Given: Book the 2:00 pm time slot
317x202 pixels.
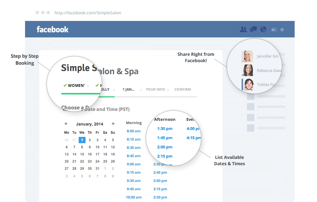Looking at the screenshot, I should [165, 147].
